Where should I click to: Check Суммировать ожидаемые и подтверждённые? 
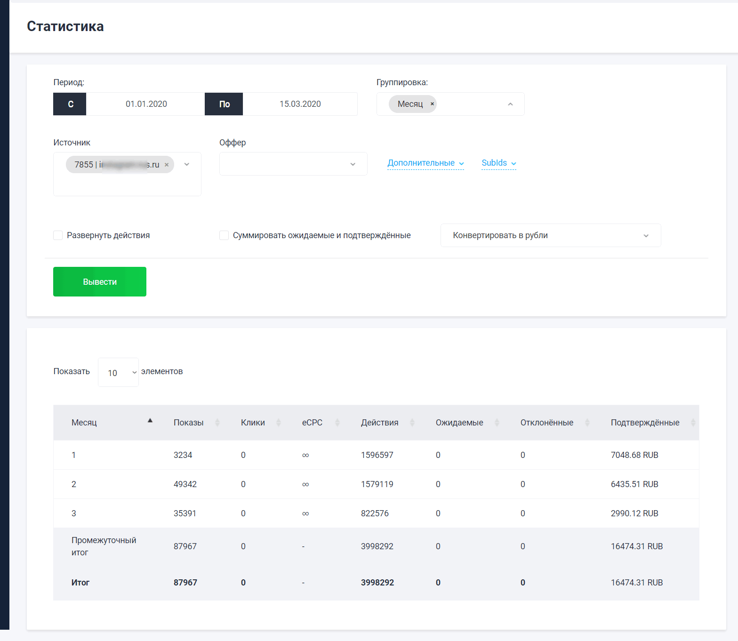[224, 235]
